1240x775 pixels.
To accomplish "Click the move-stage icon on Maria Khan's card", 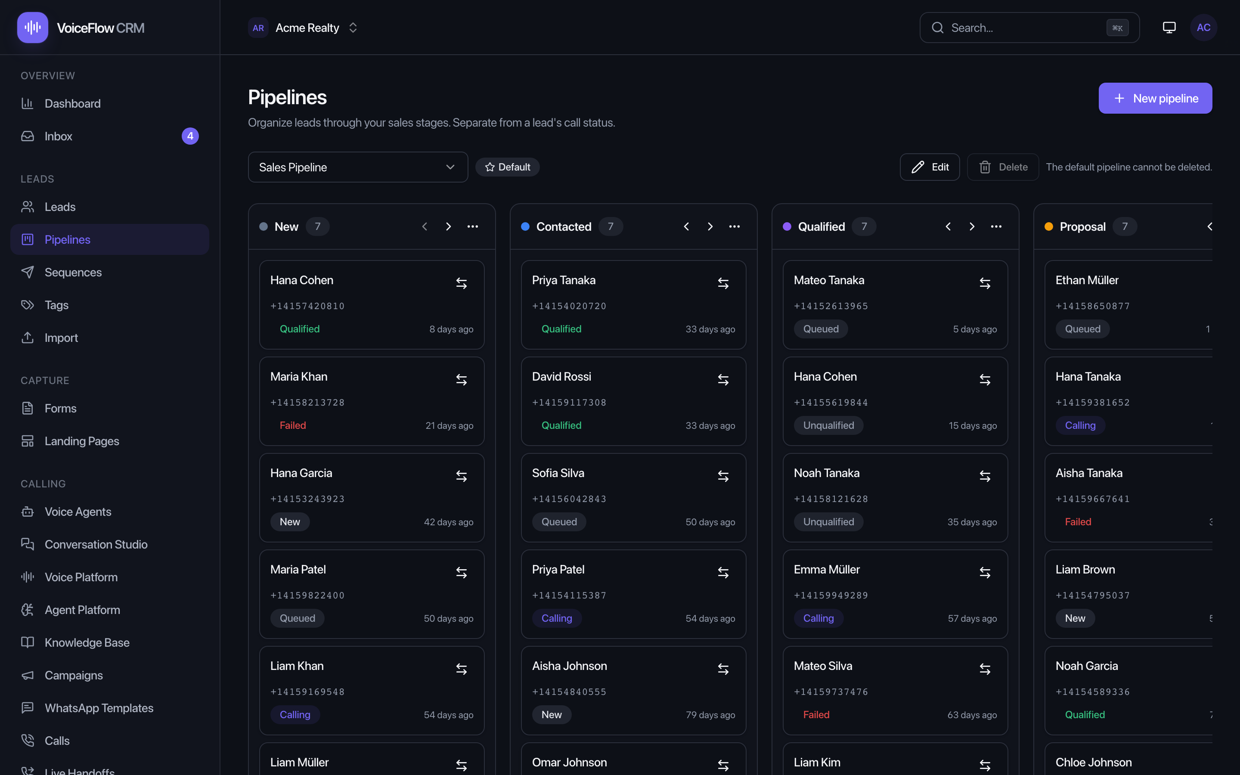I will (461, 379).
